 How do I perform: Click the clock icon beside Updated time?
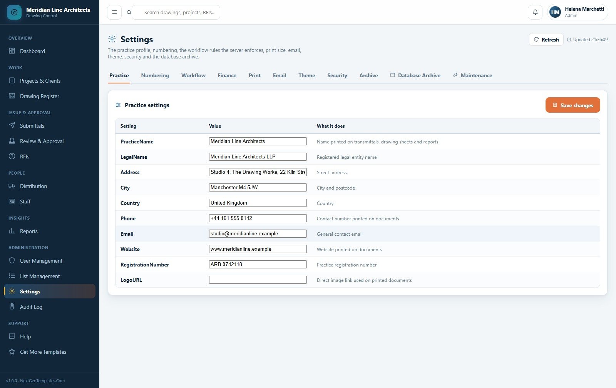tap(569, 40)
